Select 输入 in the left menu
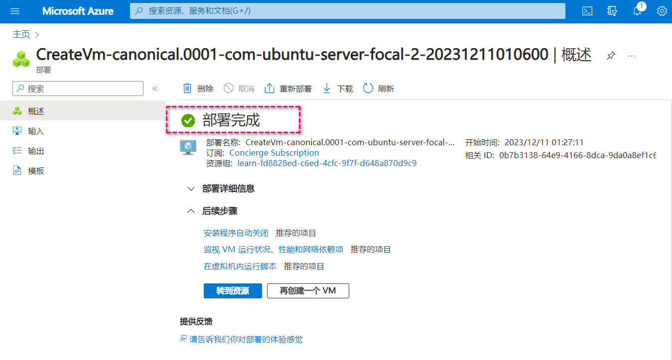Screen dimensions: 672x360 (82, 131)
